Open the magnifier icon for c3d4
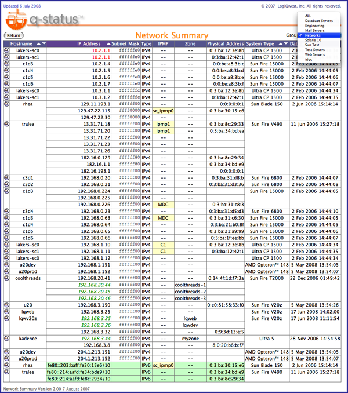 point(7,211)
